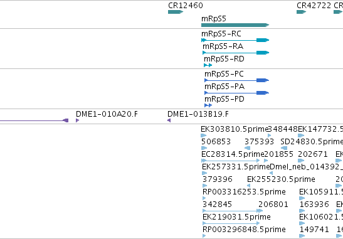Click the DME1-013B19.F purple arrow marker
Image resolution: width=343 pixels, height=239 pixels.
tap(169, 120)
